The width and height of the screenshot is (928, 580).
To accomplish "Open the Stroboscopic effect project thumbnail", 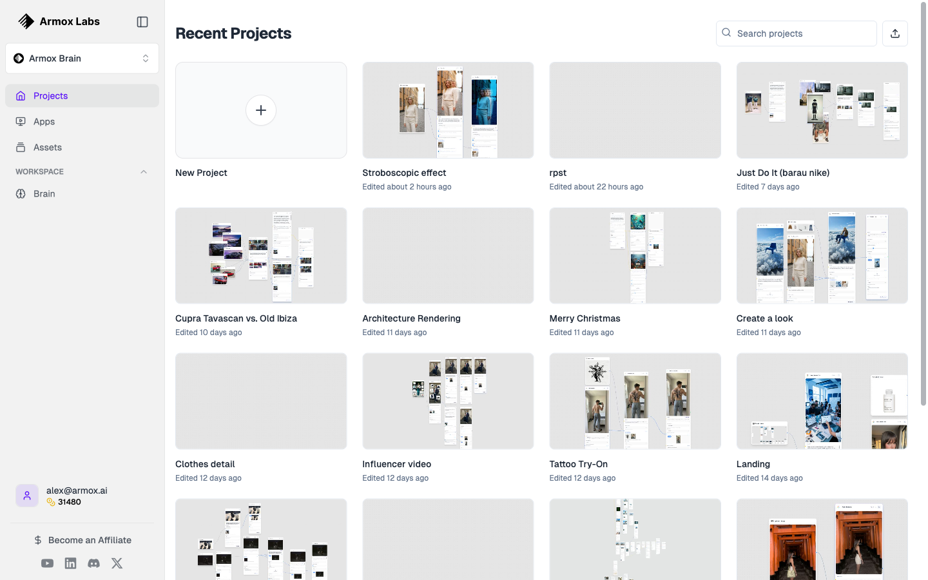I will 448,110.
